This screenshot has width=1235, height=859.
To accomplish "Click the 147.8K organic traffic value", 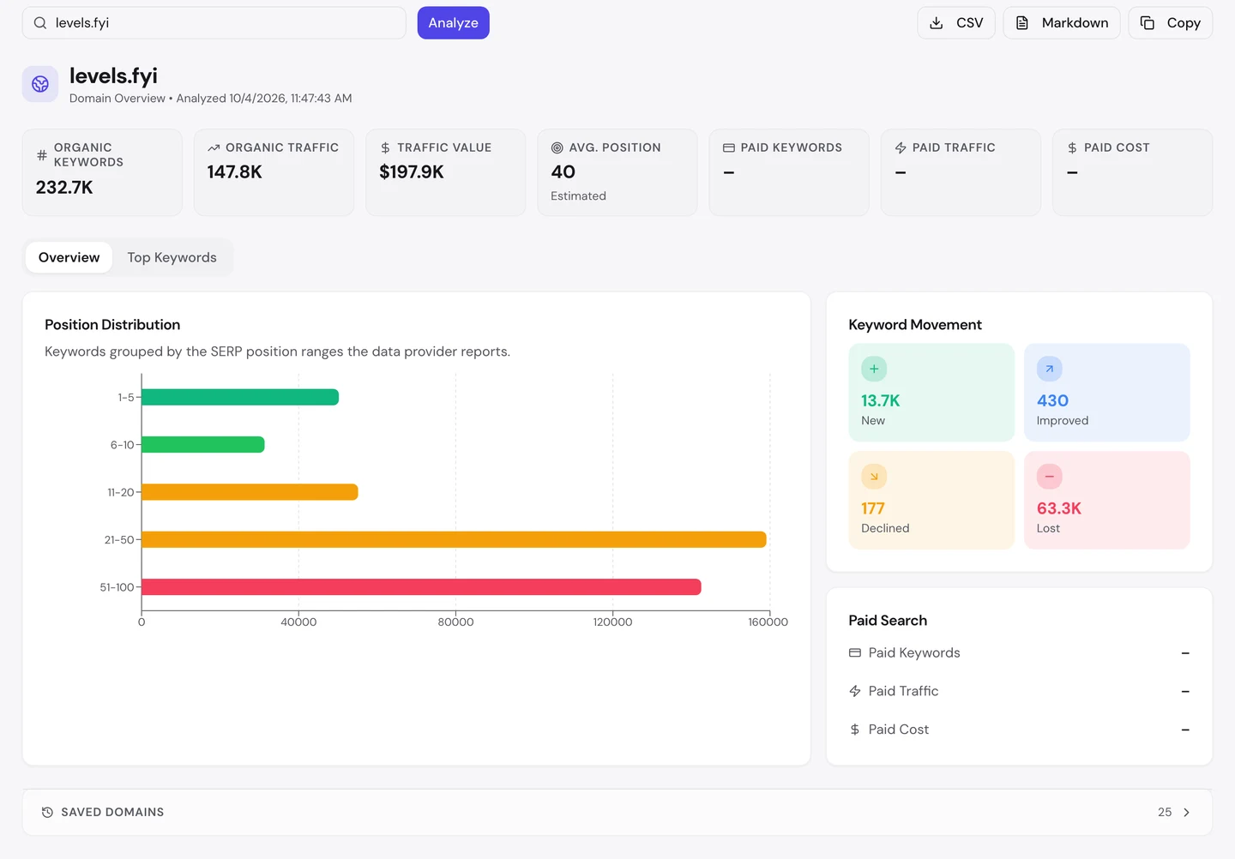I will (235, 171).
